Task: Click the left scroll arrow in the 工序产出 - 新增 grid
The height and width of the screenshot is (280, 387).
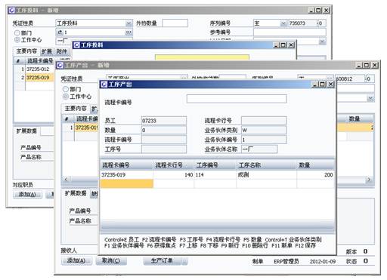Action: pos(66,180)
